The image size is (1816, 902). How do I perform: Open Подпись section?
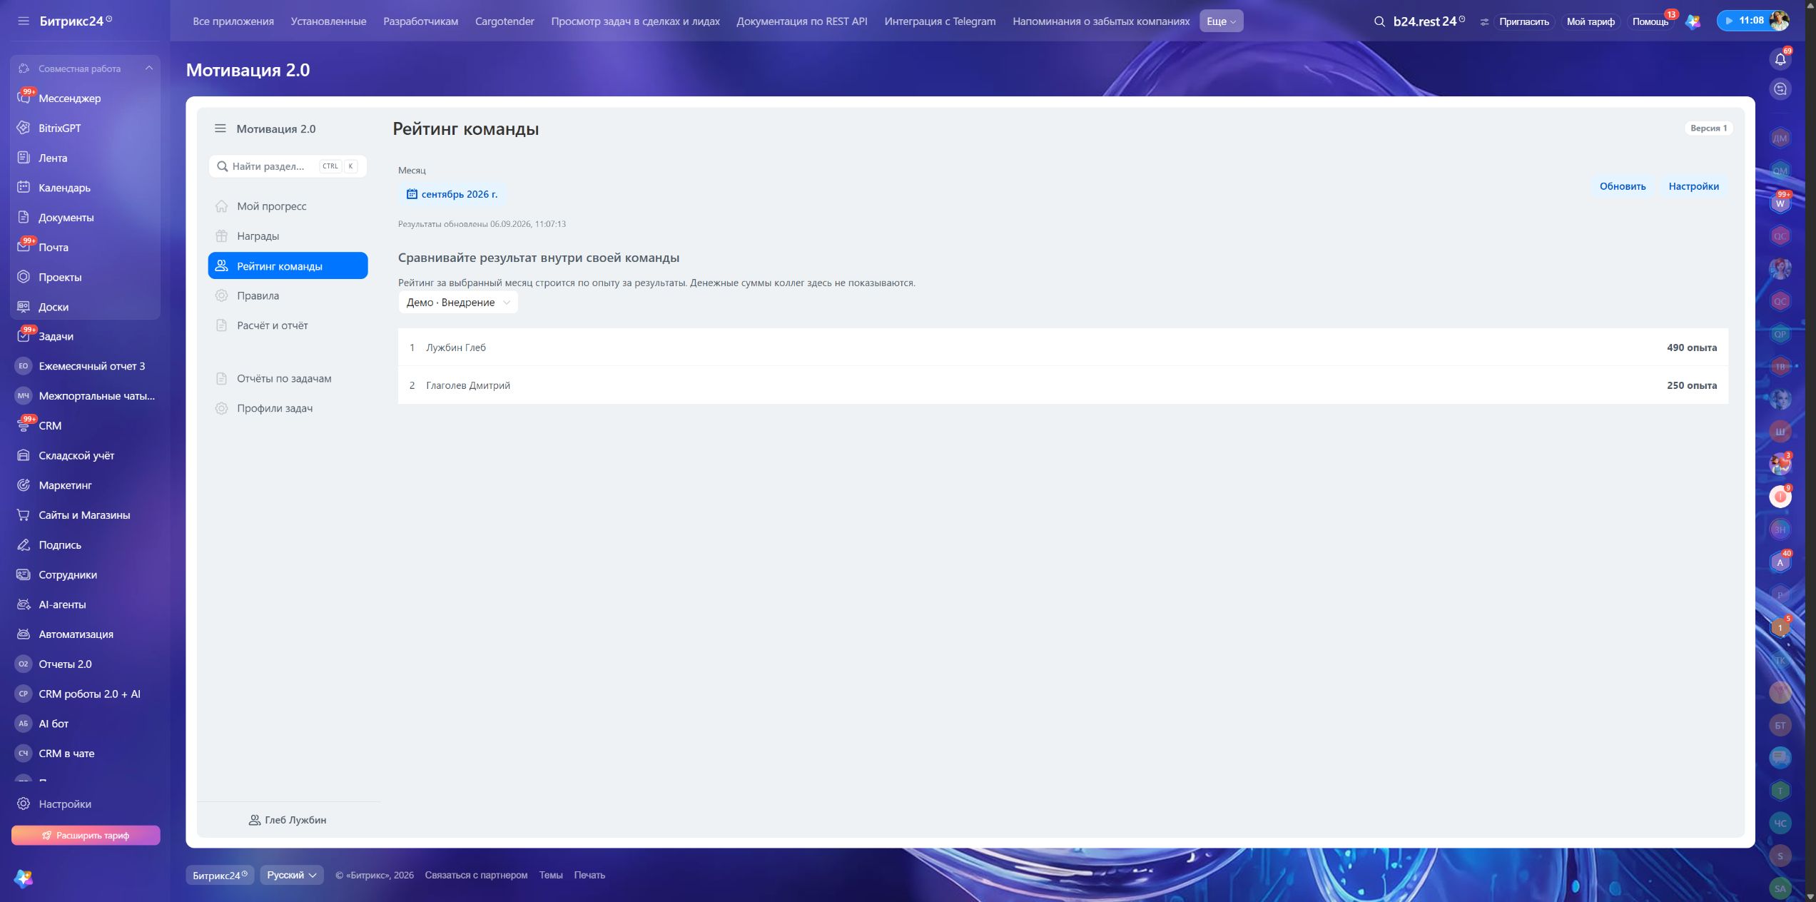tap(60, 545)
